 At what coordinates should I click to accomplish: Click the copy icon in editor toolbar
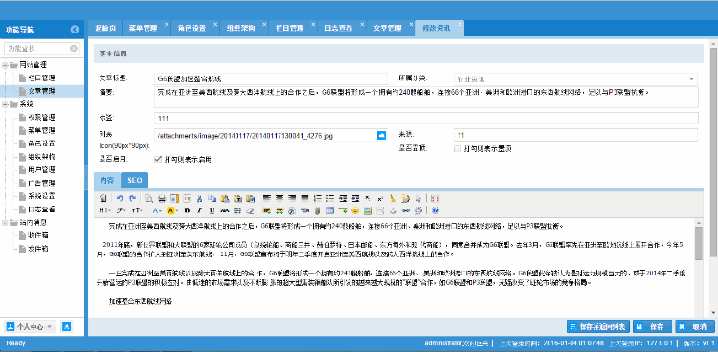[212, 198]
